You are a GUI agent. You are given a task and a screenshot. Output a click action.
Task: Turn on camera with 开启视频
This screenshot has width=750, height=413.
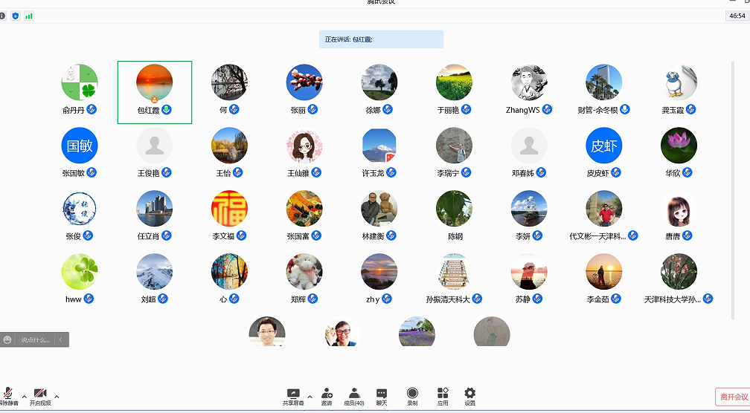click(40, 396)
